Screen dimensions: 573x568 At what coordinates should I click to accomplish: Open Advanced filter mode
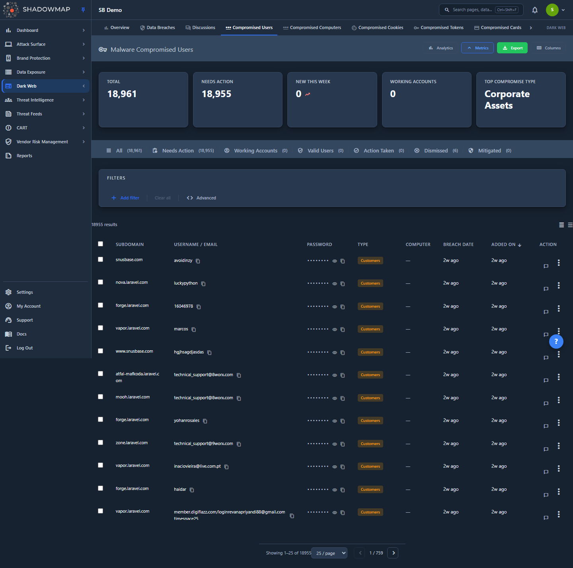pyautogui.click(x=201, y=198)
